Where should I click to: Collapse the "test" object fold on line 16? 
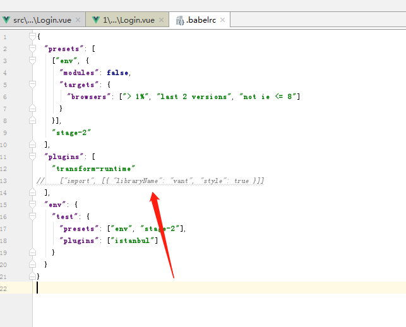click(x=32, y=217)
